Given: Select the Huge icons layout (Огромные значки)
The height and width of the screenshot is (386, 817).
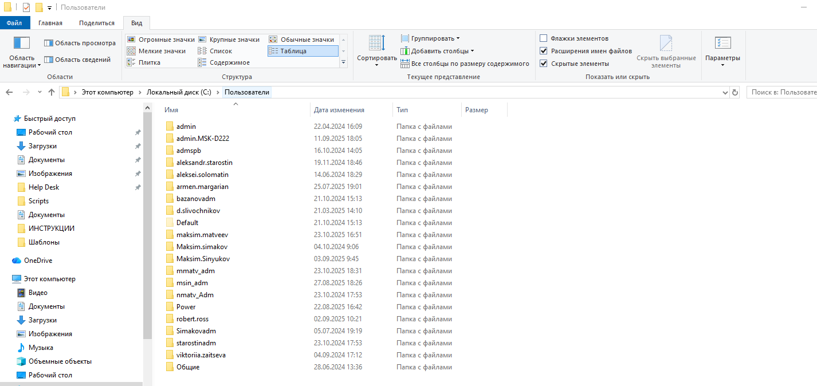Looking at the screenshot, I should (x=161, y=40).
